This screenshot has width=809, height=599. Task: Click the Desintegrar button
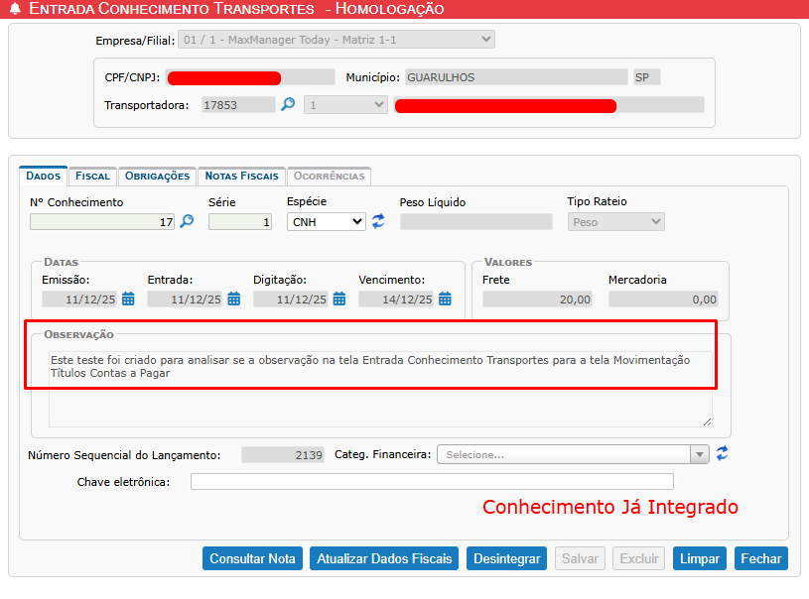click(x=506, y=558)
